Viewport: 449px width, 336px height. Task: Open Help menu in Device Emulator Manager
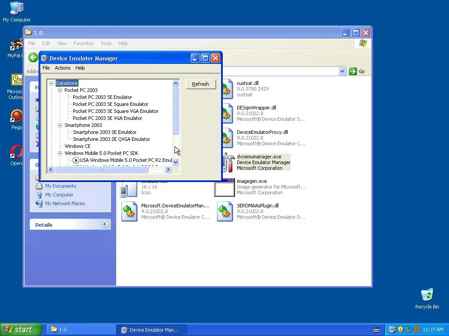pos(80,68)
